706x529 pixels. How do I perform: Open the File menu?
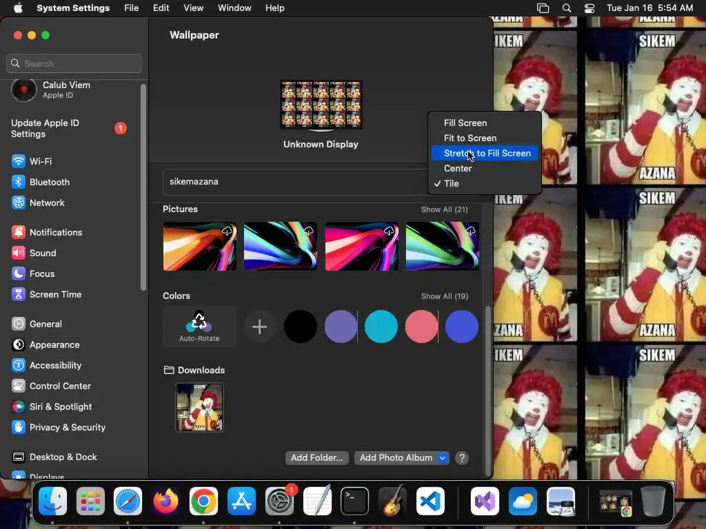[x=132, y=8]
